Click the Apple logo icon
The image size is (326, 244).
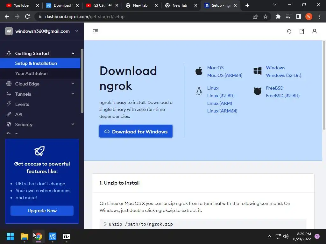click(x=199, y=71)
